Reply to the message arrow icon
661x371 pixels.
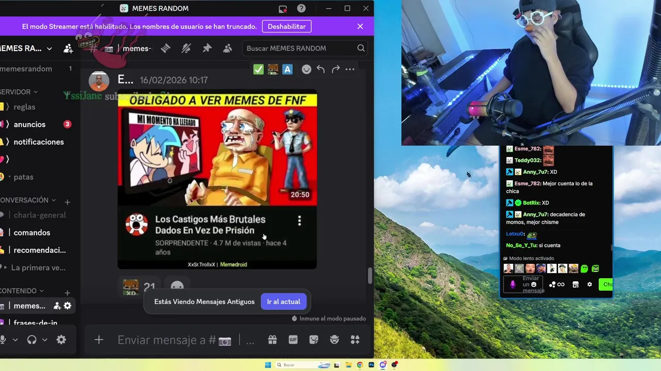(x=321, y=69)
